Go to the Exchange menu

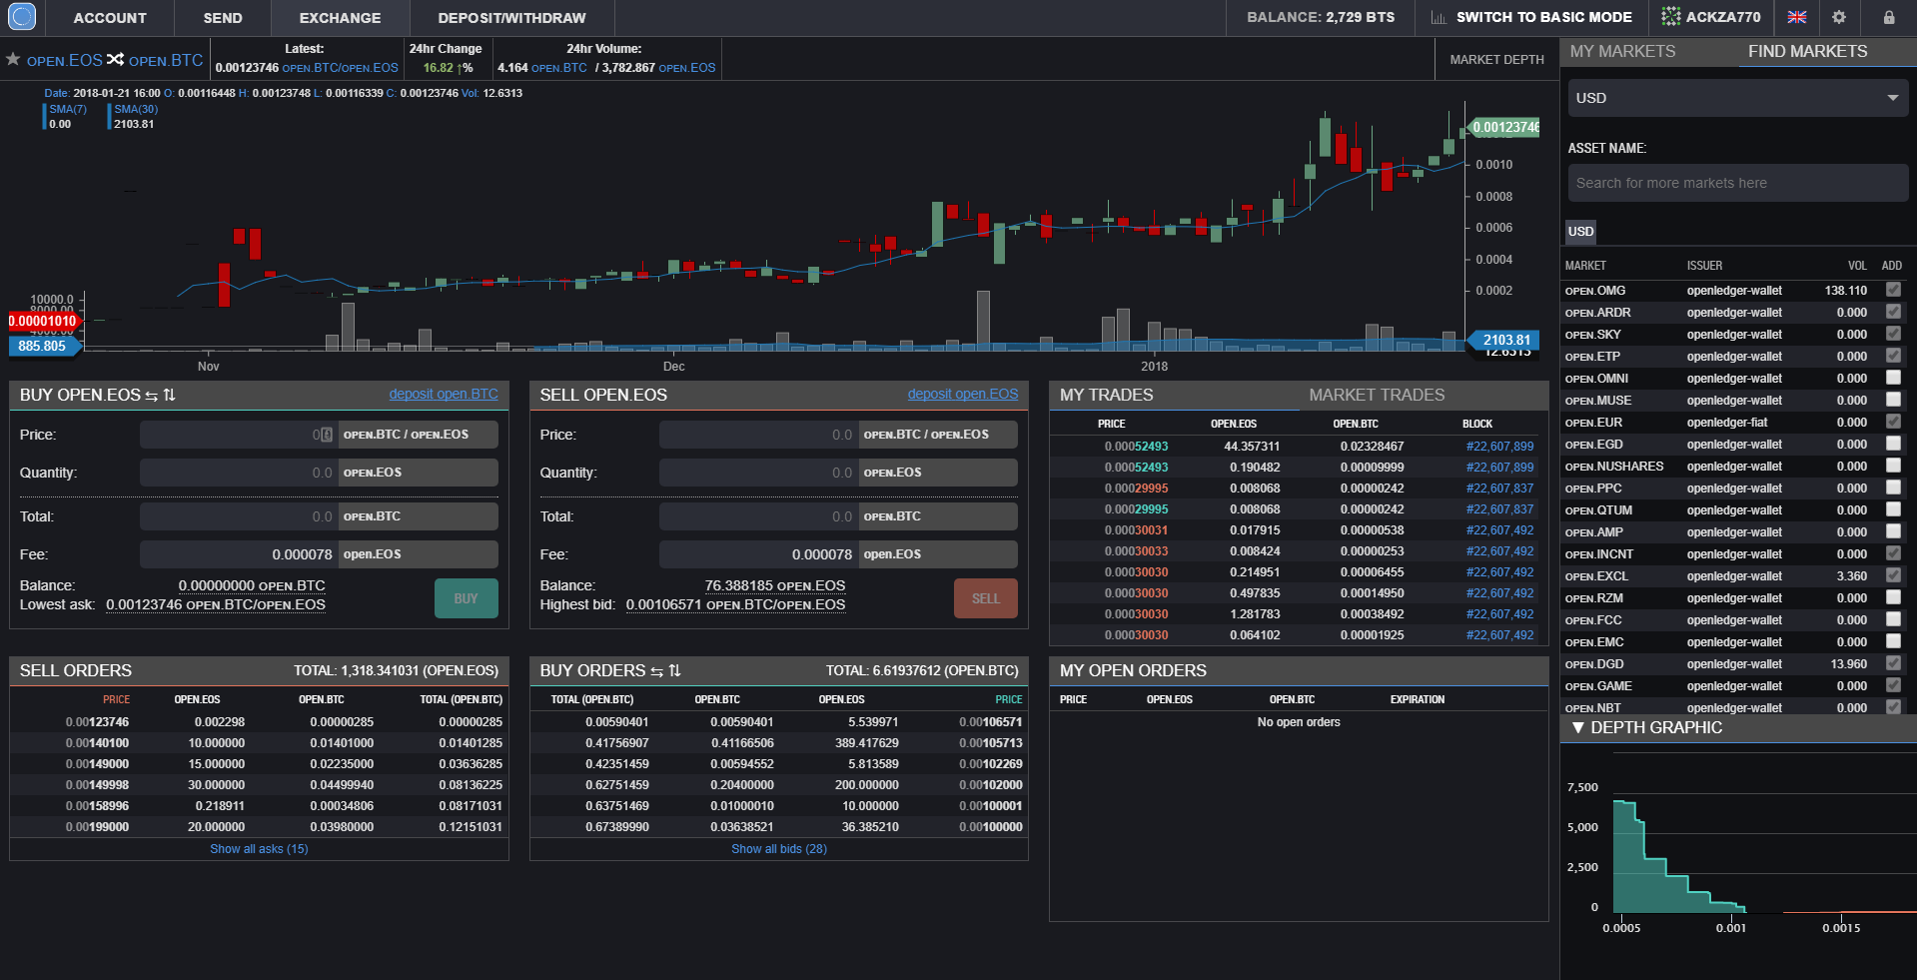pyautogui.click(x=340, y=18)
